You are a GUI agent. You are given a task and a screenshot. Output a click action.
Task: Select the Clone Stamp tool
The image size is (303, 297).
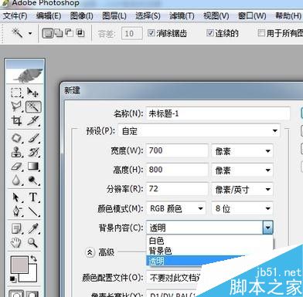17,152
